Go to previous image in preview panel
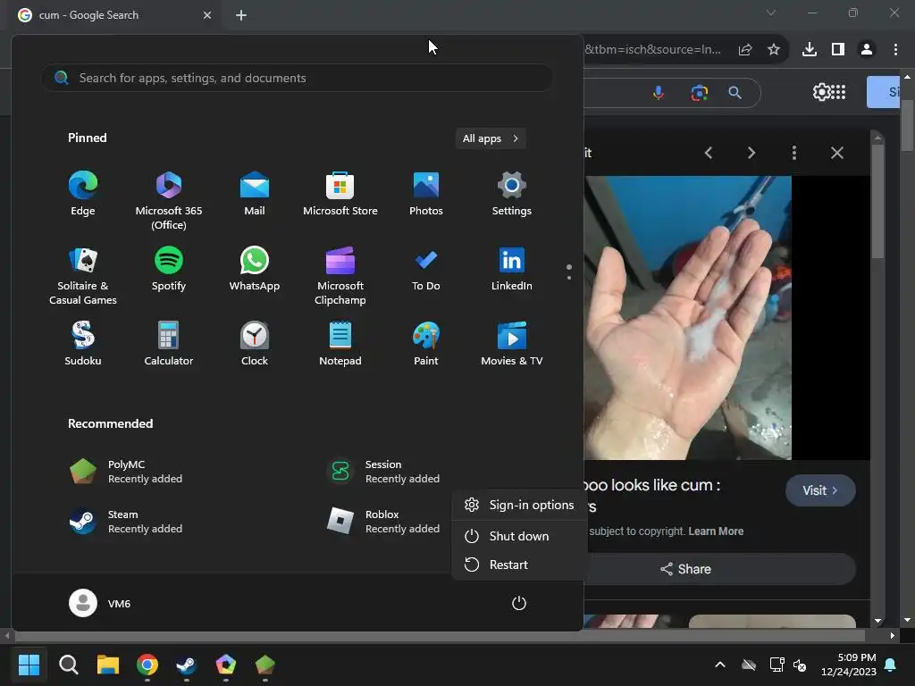Viewport: 915px width, 686px height. pyautogui.click(x=709, y=153)
